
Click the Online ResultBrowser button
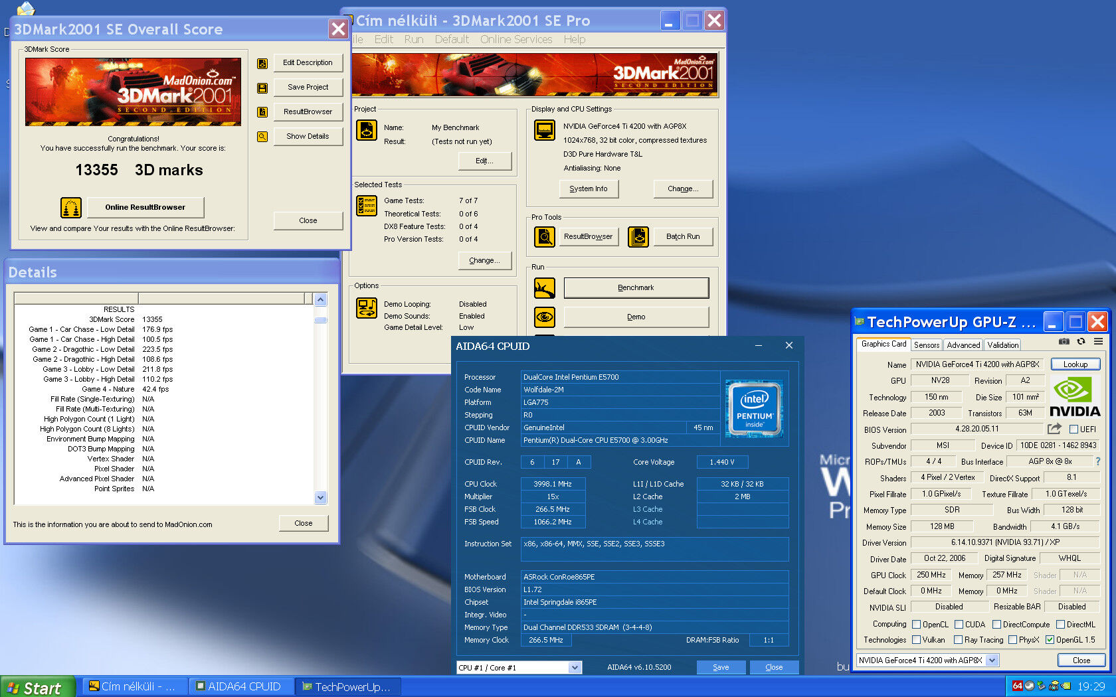pos(145,207)
